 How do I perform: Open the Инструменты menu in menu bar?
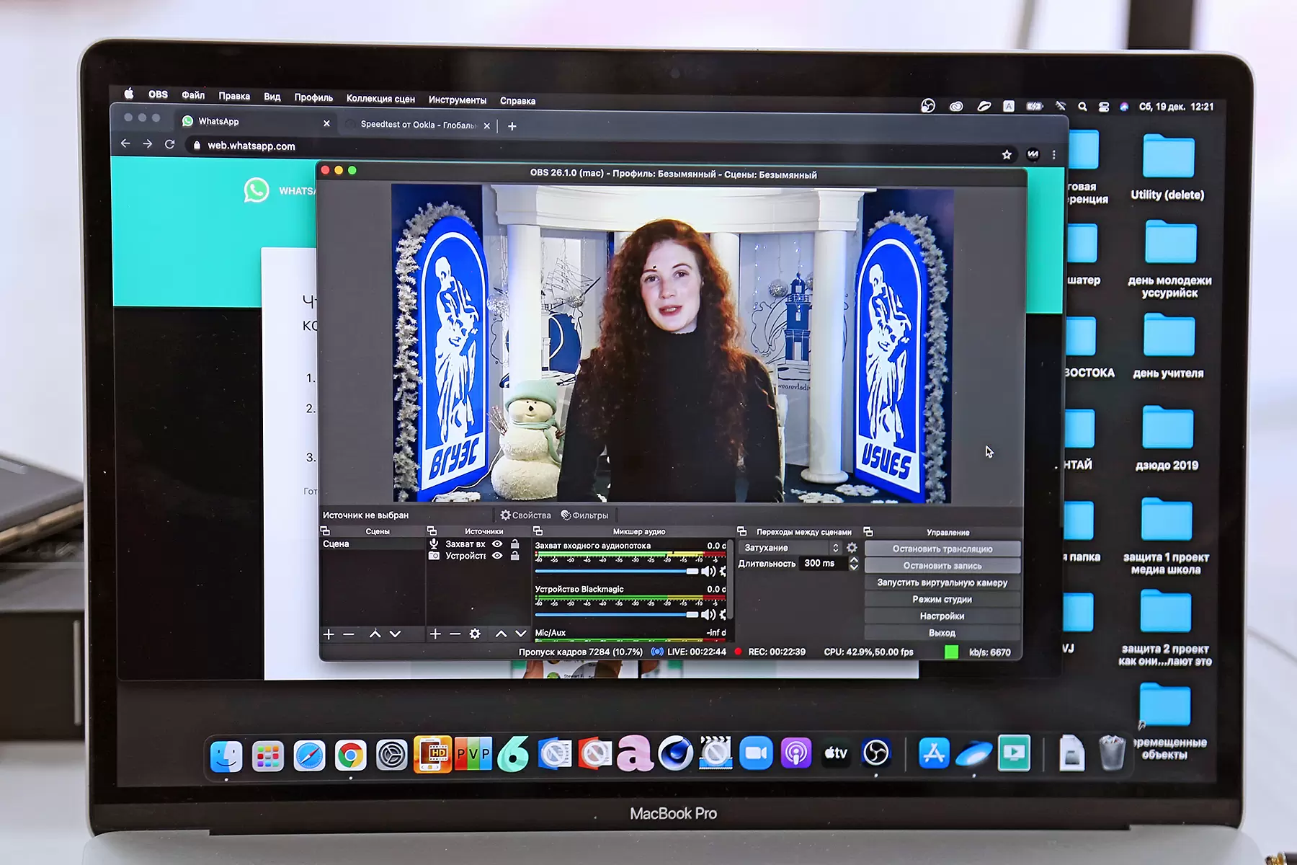tap(457, 100)
